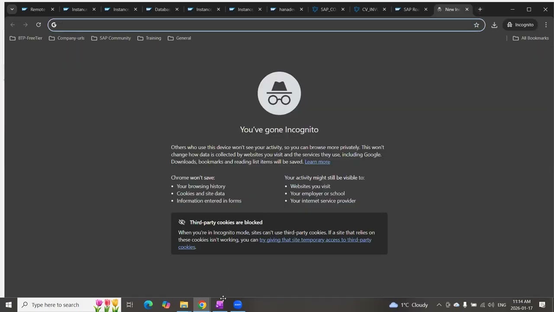The width and height of the screenshot is (554, 312).
Task: Close the Remote tab
Action: point(52,9)
